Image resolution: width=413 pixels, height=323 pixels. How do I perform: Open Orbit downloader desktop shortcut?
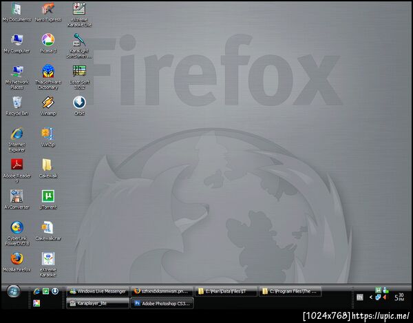coord(79,106)
